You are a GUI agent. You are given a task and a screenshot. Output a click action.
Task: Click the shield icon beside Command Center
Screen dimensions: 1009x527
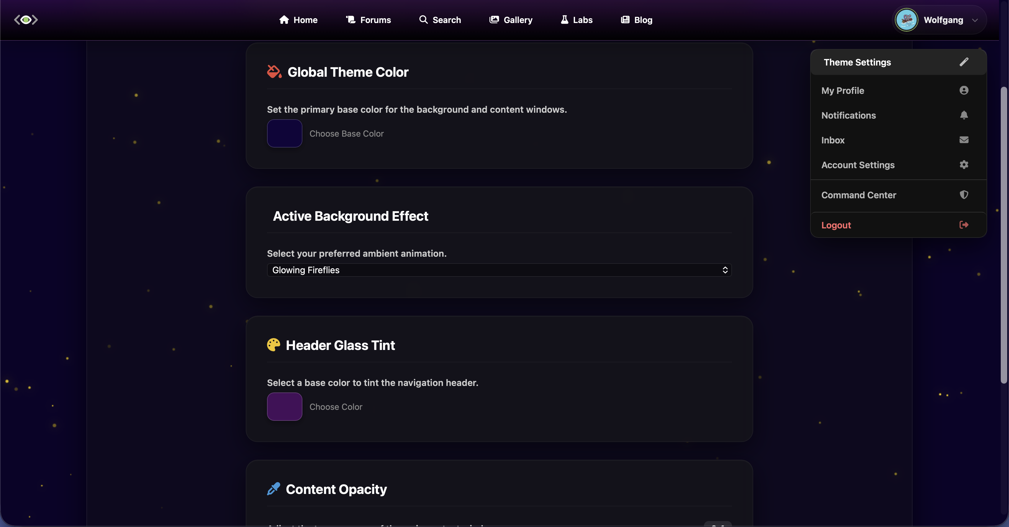964,195
